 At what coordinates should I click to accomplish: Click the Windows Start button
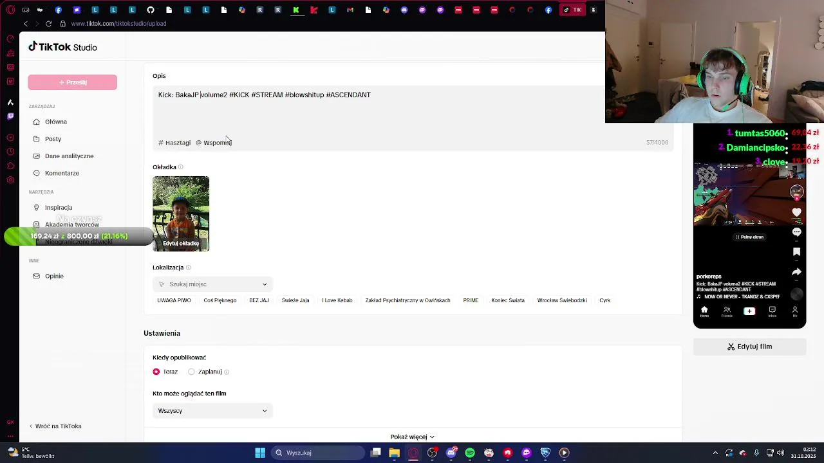point(260,453)
